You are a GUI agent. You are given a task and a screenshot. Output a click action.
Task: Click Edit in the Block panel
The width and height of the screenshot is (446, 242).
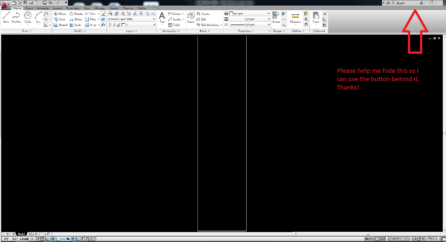click(x=201, y=19)
